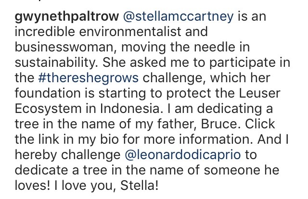Click the word 'participate' in the caption
Screen dimensions: 308x199
coord(242,63)
